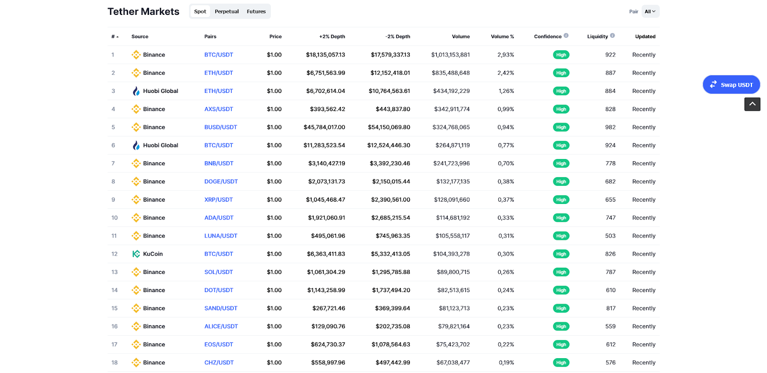Image resolution: width=767 pixels, height=373 pixels.
Task: Click the +2% depth value $45,784,017.00
Action: 325,127
